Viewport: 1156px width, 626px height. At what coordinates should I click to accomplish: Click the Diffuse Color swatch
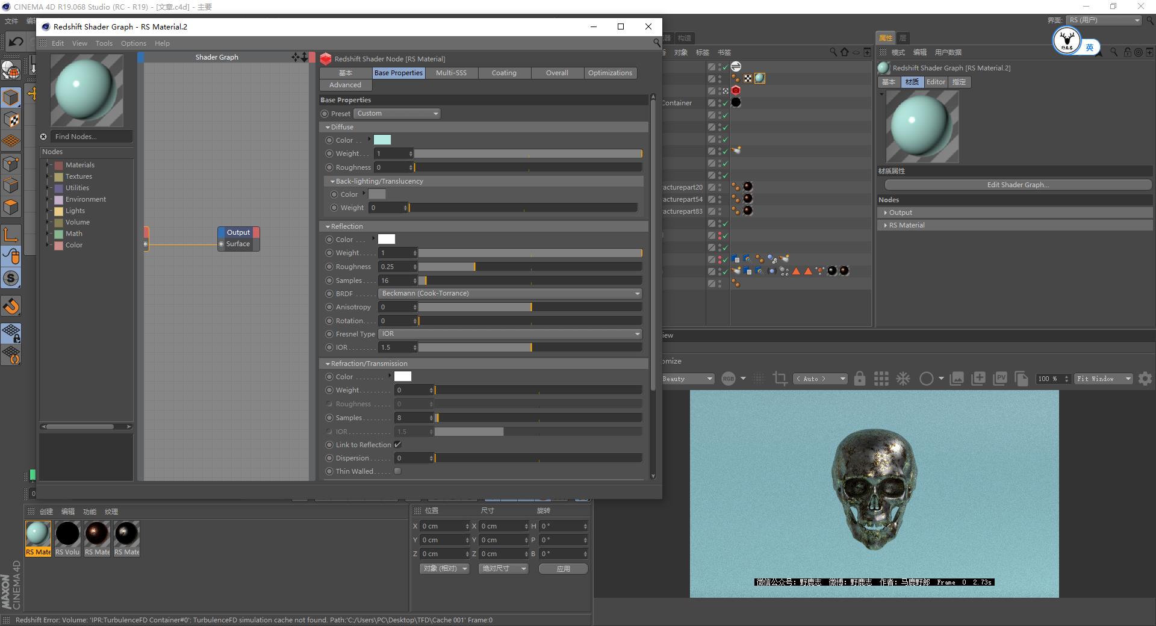pos(382,140)
